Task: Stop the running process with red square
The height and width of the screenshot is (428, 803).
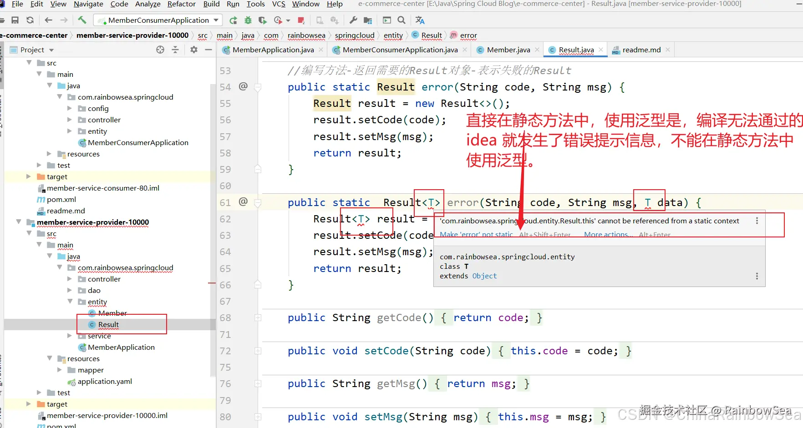Action: click(301, 20)
